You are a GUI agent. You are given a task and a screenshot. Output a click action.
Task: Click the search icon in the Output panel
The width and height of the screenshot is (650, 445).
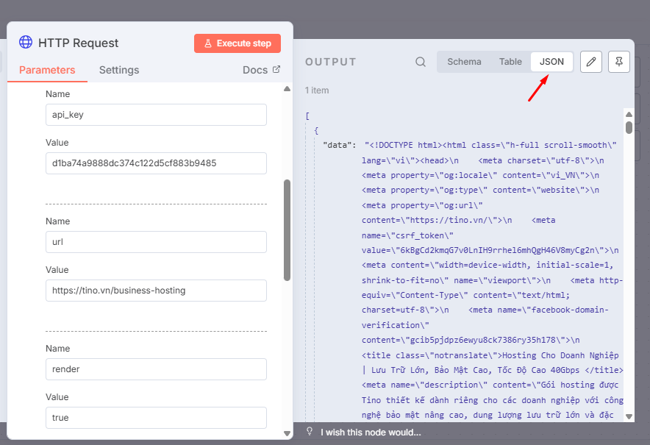pyautogui.click(x=421, y=62)
